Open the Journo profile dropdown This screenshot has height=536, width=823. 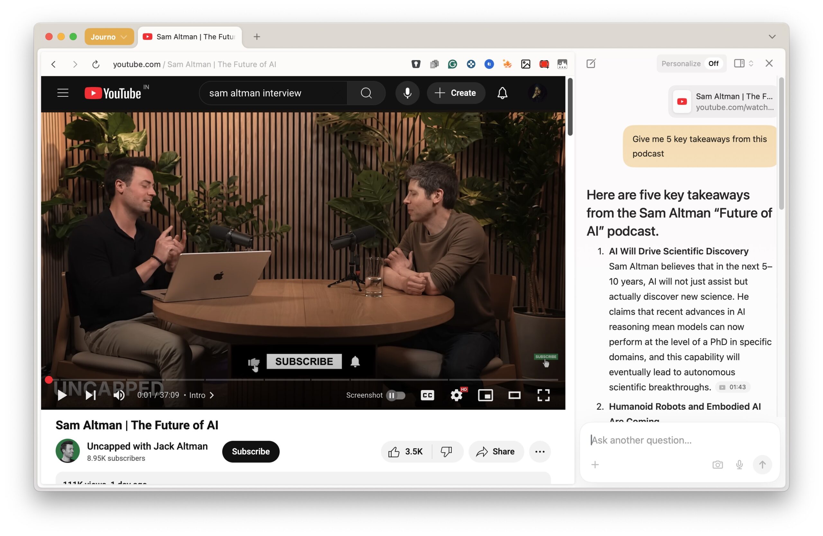point(109,37)
